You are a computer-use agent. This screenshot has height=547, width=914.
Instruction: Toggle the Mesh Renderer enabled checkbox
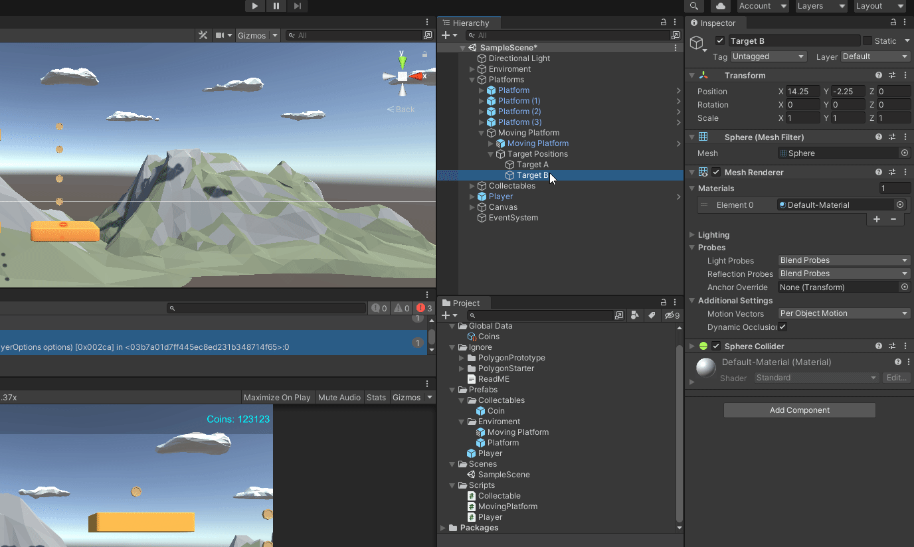click(x=716, y=172)
